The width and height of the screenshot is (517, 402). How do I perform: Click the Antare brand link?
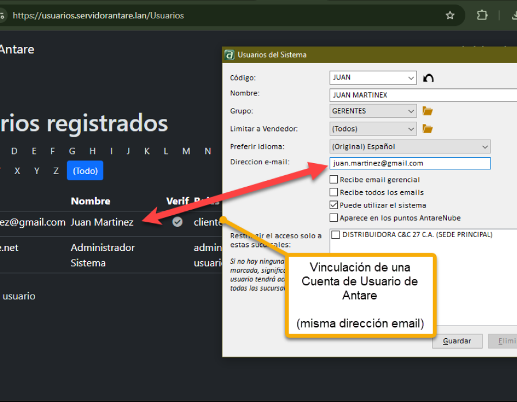17,49
